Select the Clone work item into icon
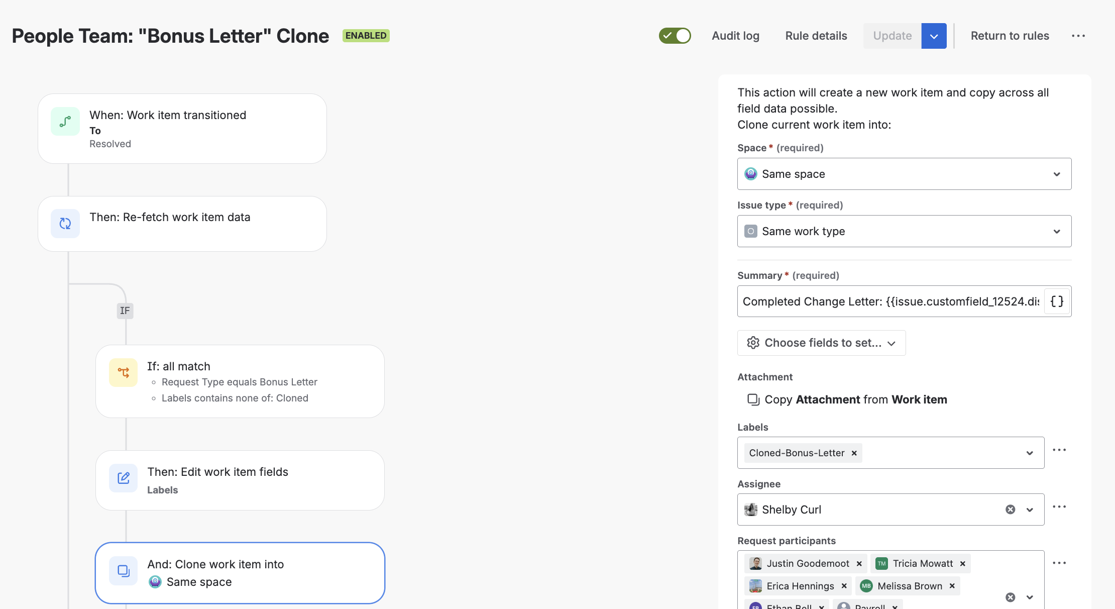The image size is (1115, 609). pos(123,571)
